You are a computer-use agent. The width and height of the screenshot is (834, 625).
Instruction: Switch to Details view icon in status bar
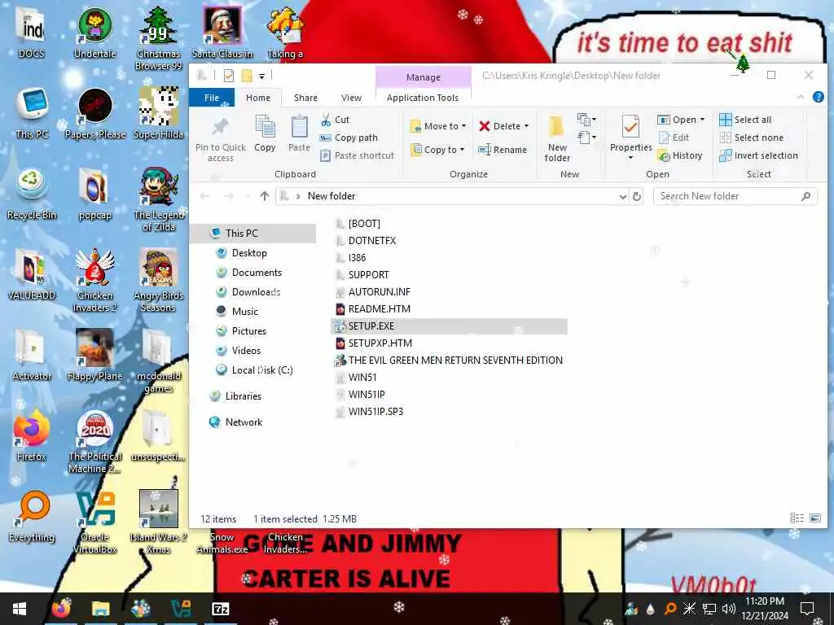click(x=797, y=518)
